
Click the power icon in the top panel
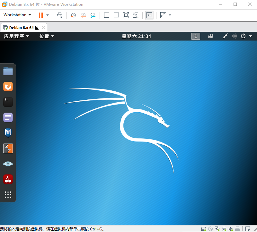point(243,36)
